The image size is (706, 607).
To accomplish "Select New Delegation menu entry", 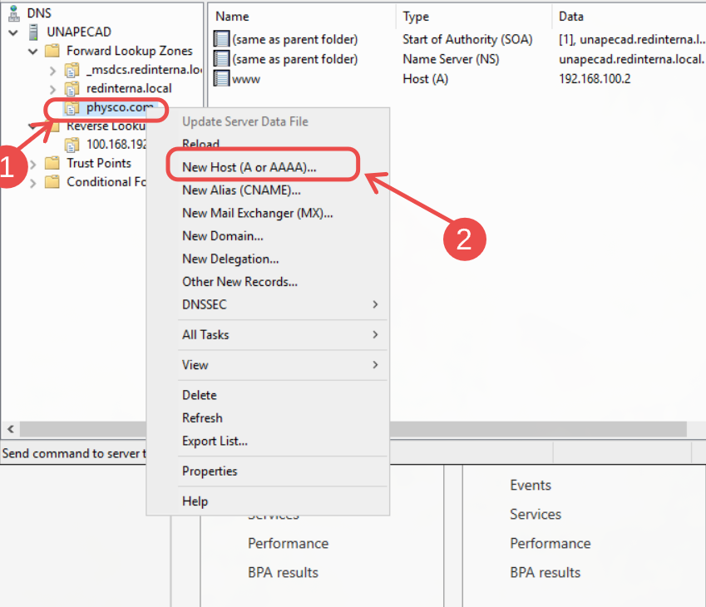I will (x=268, y=259).
